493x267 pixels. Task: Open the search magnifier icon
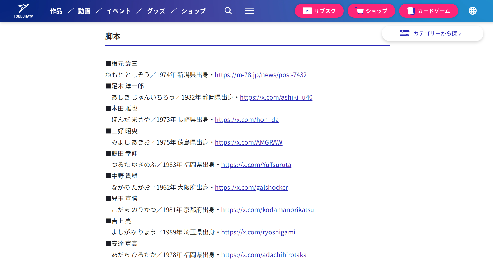[x=228, y=11]
